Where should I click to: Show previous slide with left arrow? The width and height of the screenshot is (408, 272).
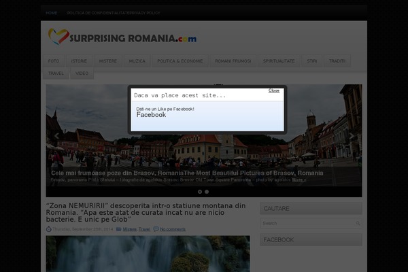tap(56, 135)
